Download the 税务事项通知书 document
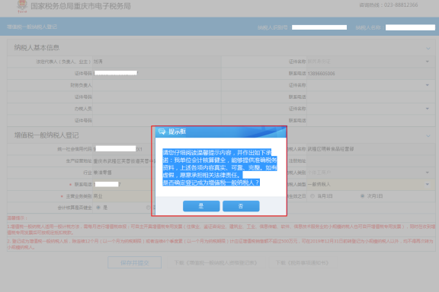 click(x=303, y=262)
